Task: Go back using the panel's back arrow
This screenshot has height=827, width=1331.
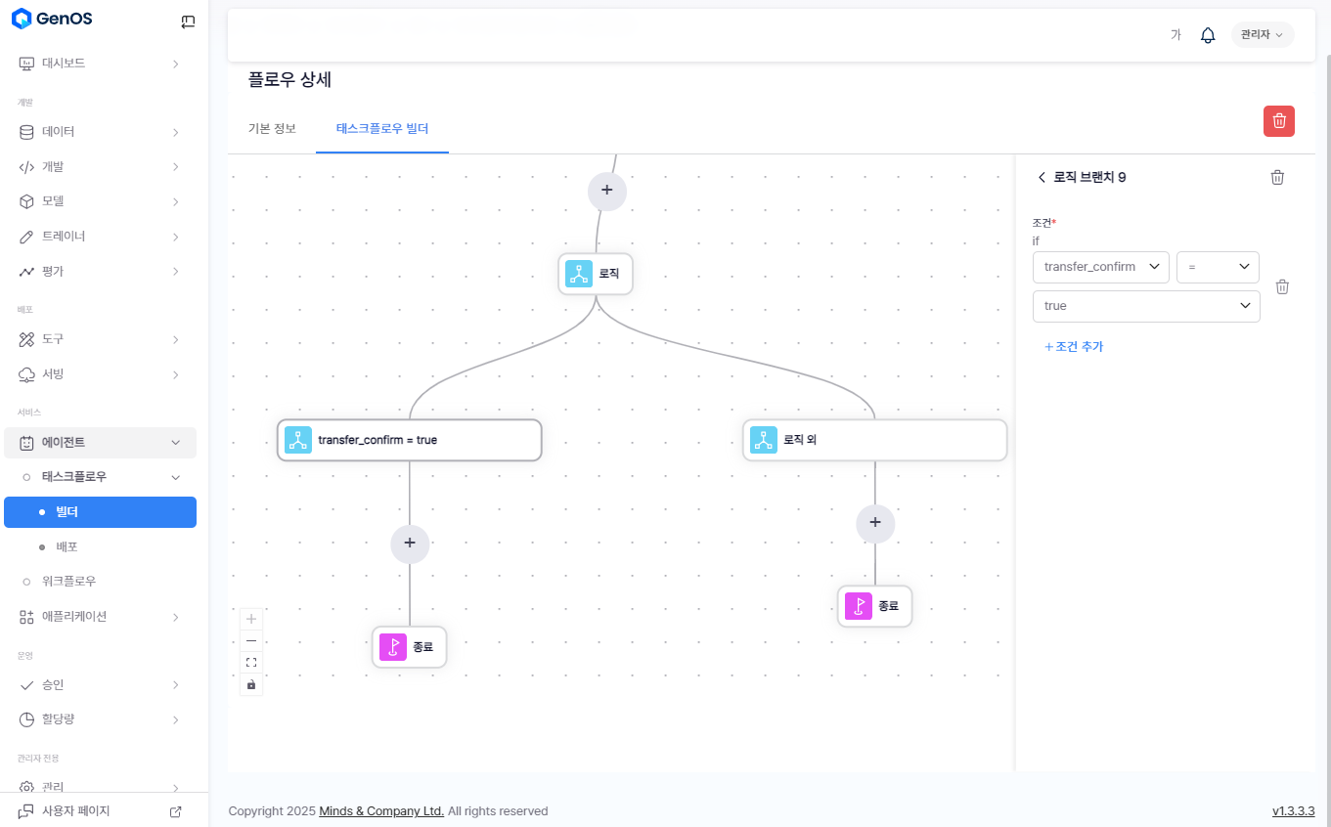Action: 1042,177
